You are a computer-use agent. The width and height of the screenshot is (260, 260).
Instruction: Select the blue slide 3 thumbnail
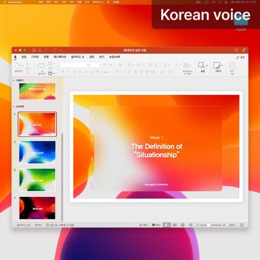37,152
